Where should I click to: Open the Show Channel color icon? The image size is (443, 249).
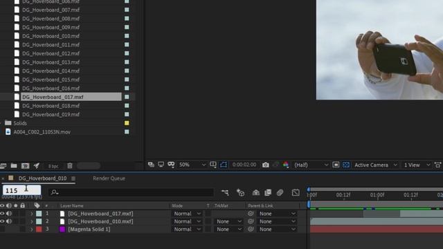(286, 165)
